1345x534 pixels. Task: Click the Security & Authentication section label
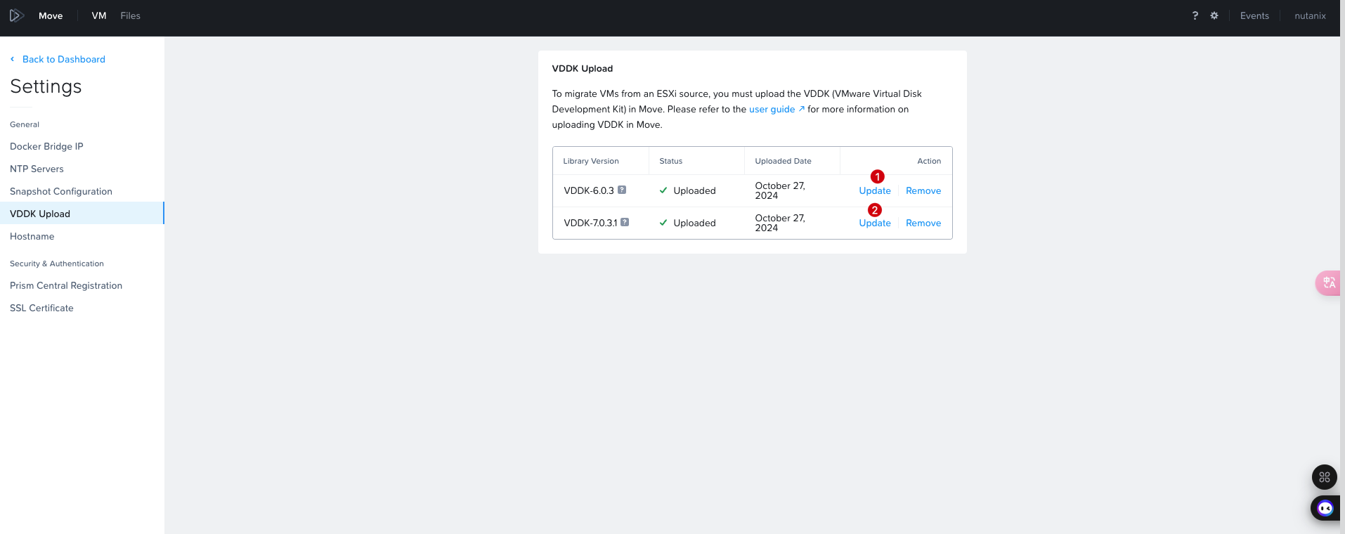57,263
